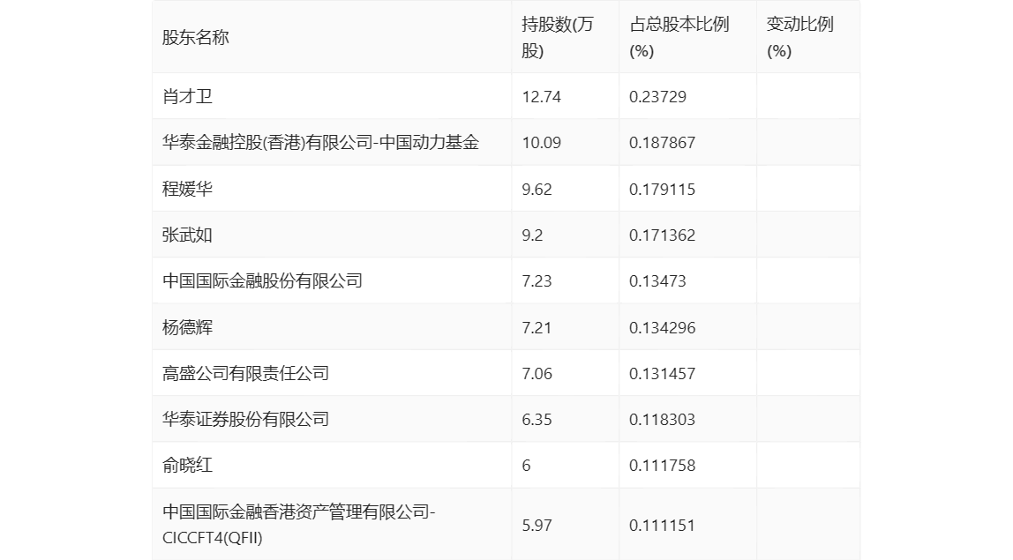Screen dimensions: 1013x560
Task: Select shareholder name 肖才卫
Action: [x=187, y=96]
